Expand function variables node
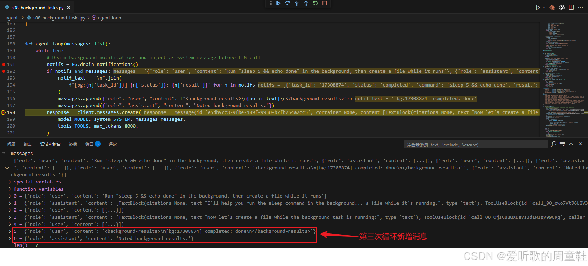 [10, 189]
